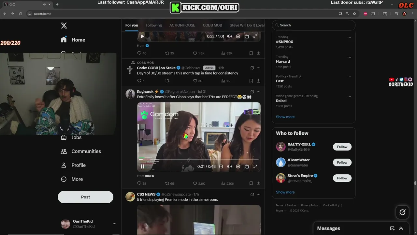Open more options for Harvard trend
This screenshot has width=417, height=235.
point(349,57)
